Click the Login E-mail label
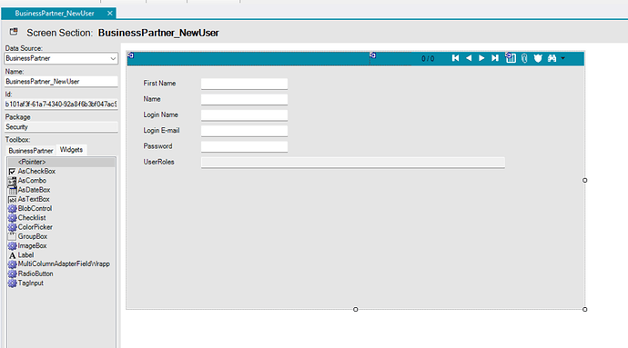 pyautogui.click(x=161, y=131)
